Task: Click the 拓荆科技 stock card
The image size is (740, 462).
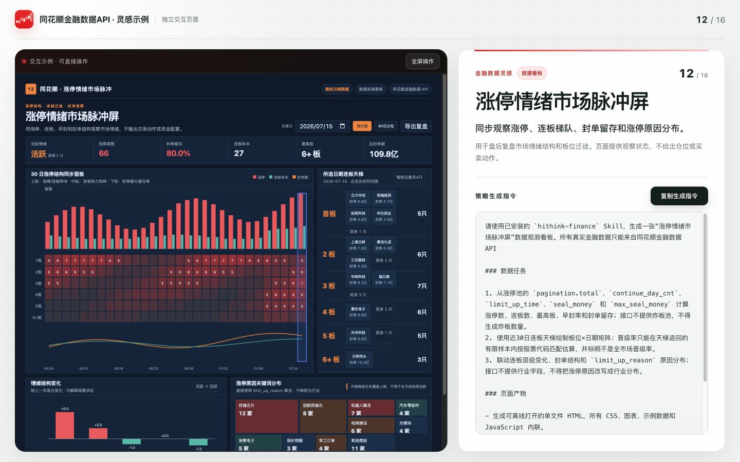Action: (x=358, y=216)
